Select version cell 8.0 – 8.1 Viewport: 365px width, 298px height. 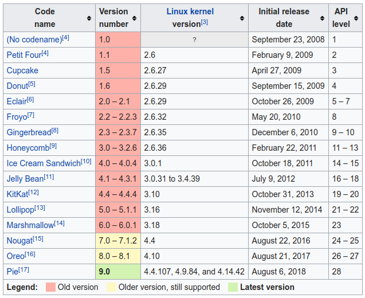tap(118, 256)
